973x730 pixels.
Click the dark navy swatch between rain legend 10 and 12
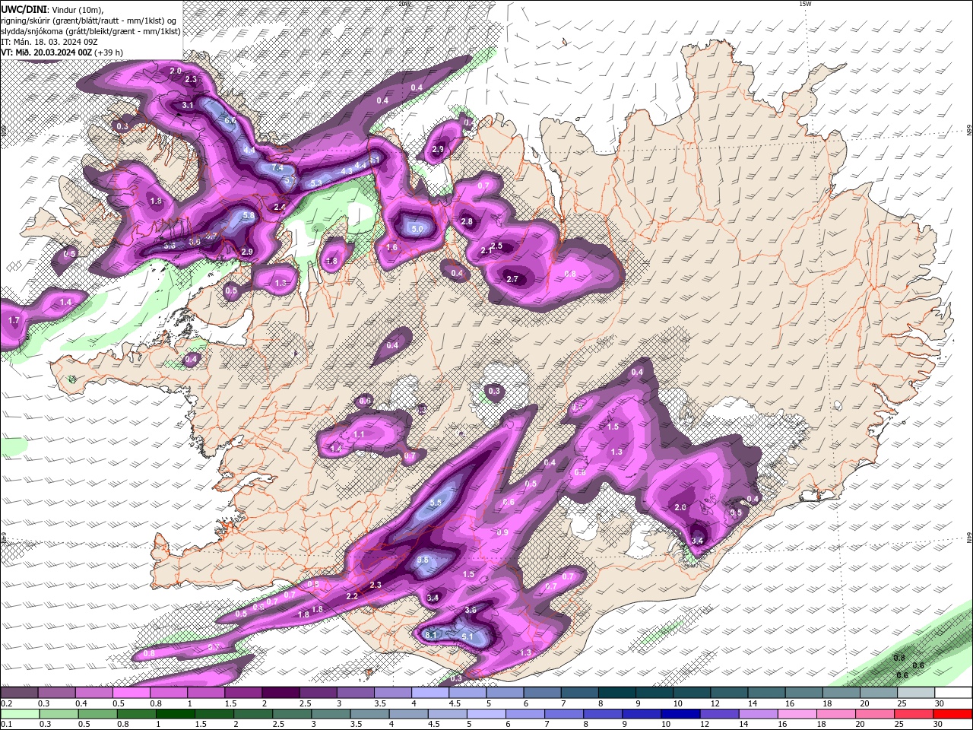[x=679, y=714]
